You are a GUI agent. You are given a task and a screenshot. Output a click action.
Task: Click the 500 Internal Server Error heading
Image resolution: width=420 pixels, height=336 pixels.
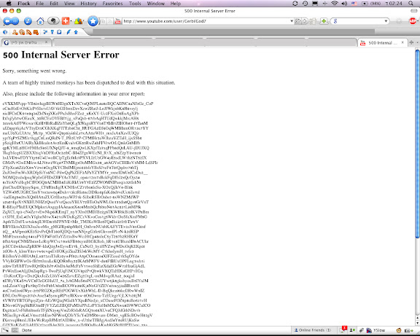pyautogui.click(x=61, y=55)
